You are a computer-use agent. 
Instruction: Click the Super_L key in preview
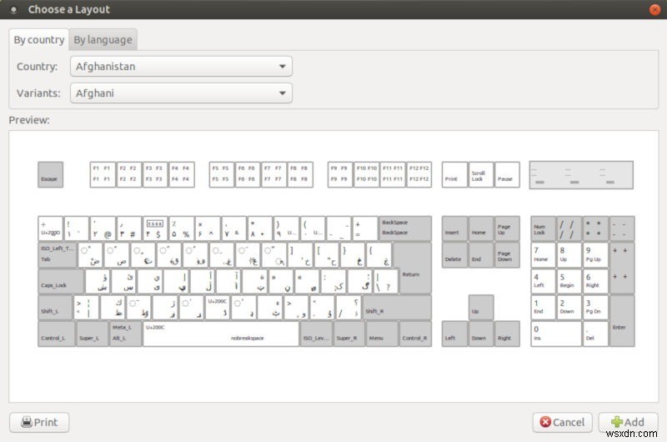coord(92,334)
